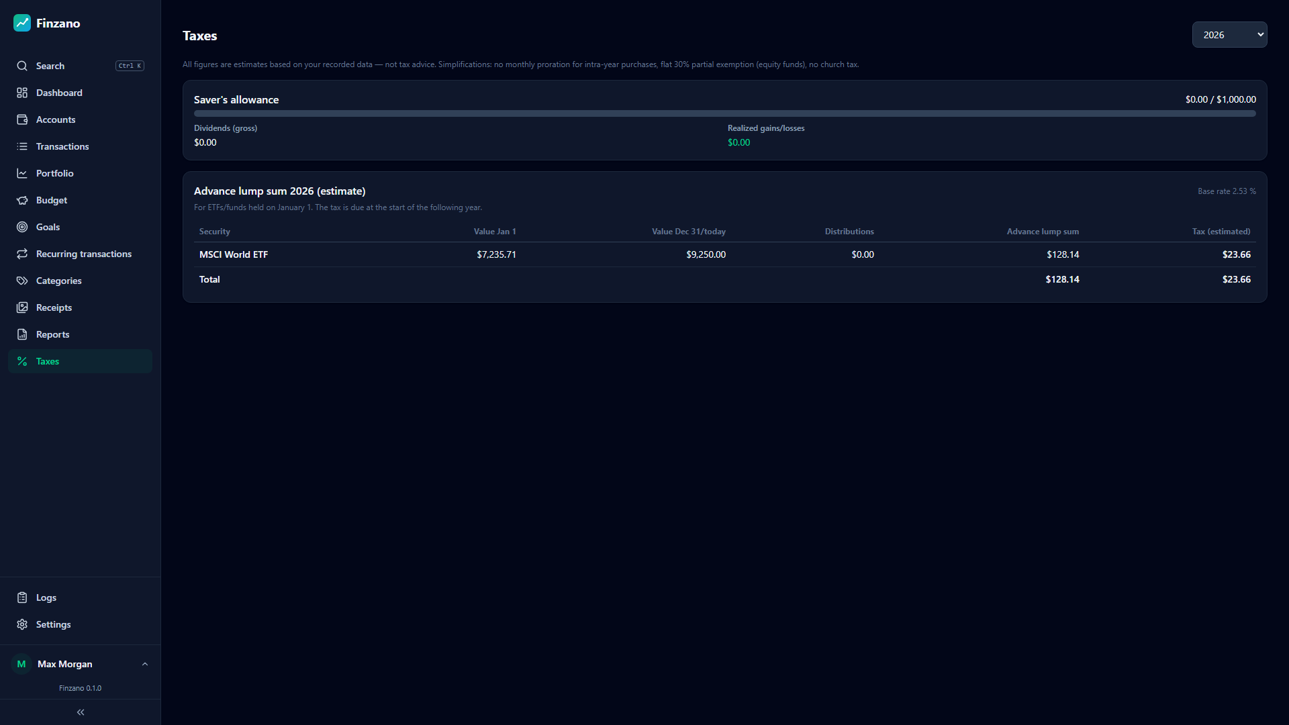This screenshot has height=725, width=1289.
Task: Open Recurring transactions
Action: coord(80,254)
